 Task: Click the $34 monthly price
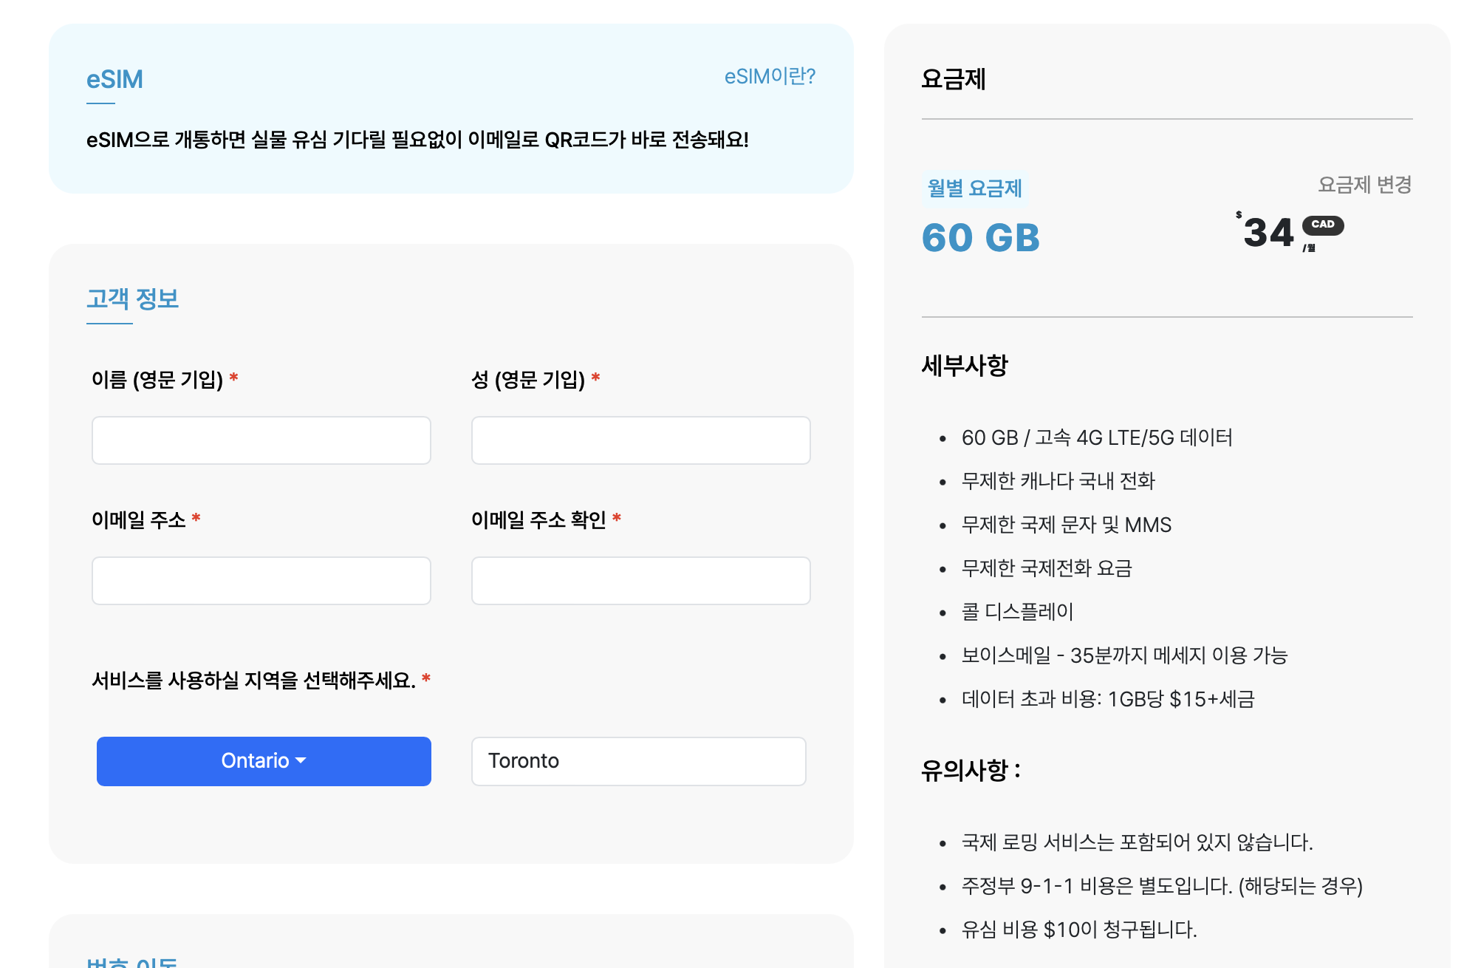(1268, 234)
